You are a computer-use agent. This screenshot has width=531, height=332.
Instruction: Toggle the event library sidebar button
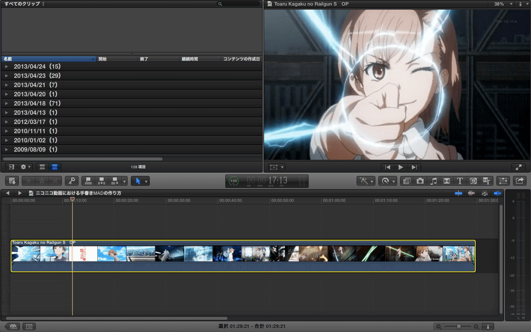11,167
